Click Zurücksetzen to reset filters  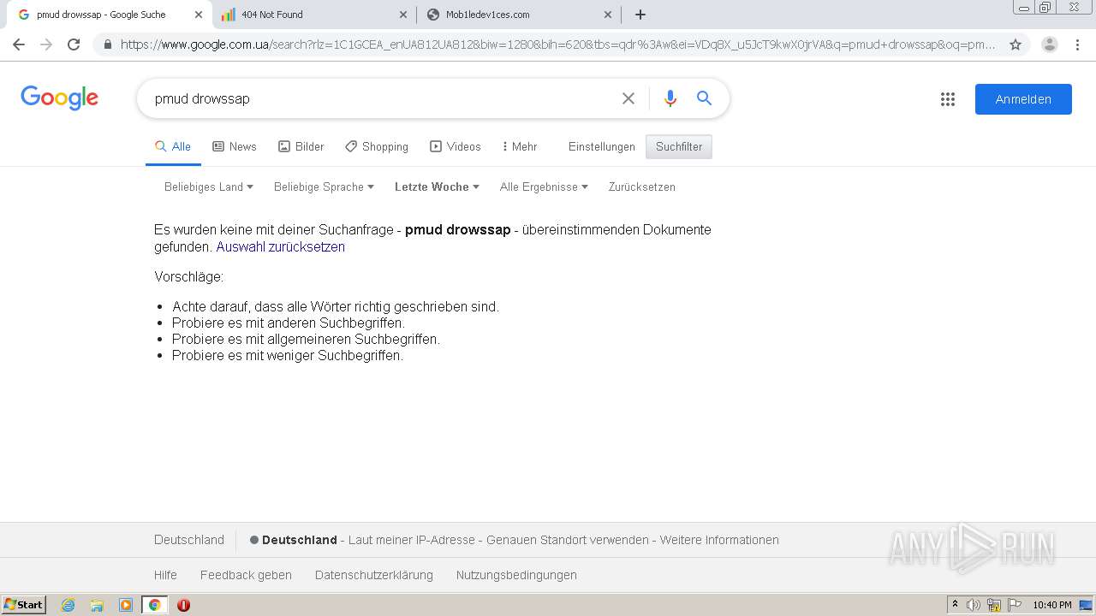[642, 187]
